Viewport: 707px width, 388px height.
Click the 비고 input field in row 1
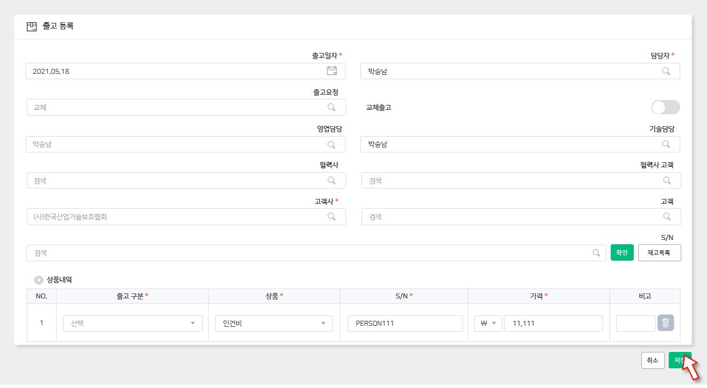point(635,323)
